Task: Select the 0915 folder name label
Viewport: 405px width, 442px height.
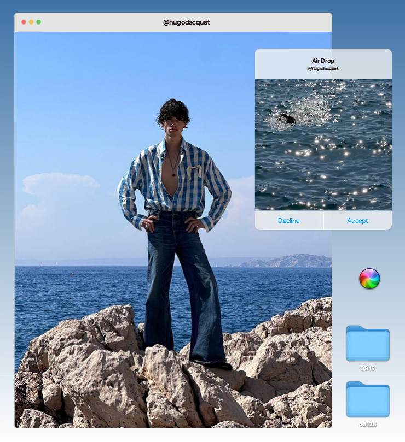Action: [x=368, y=368]
